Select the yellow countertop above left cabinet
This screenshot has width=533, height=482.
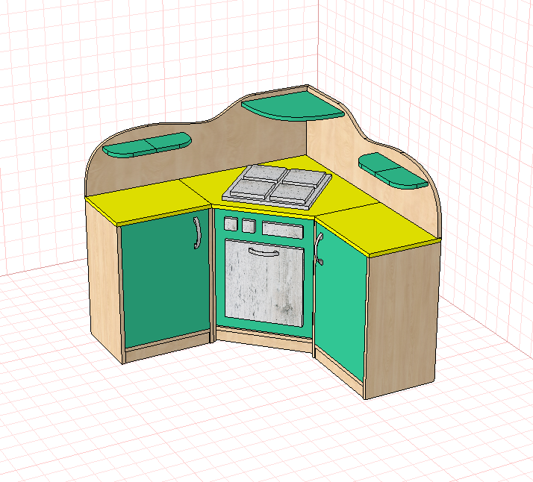pyautogui.click(x=148, y=203)
